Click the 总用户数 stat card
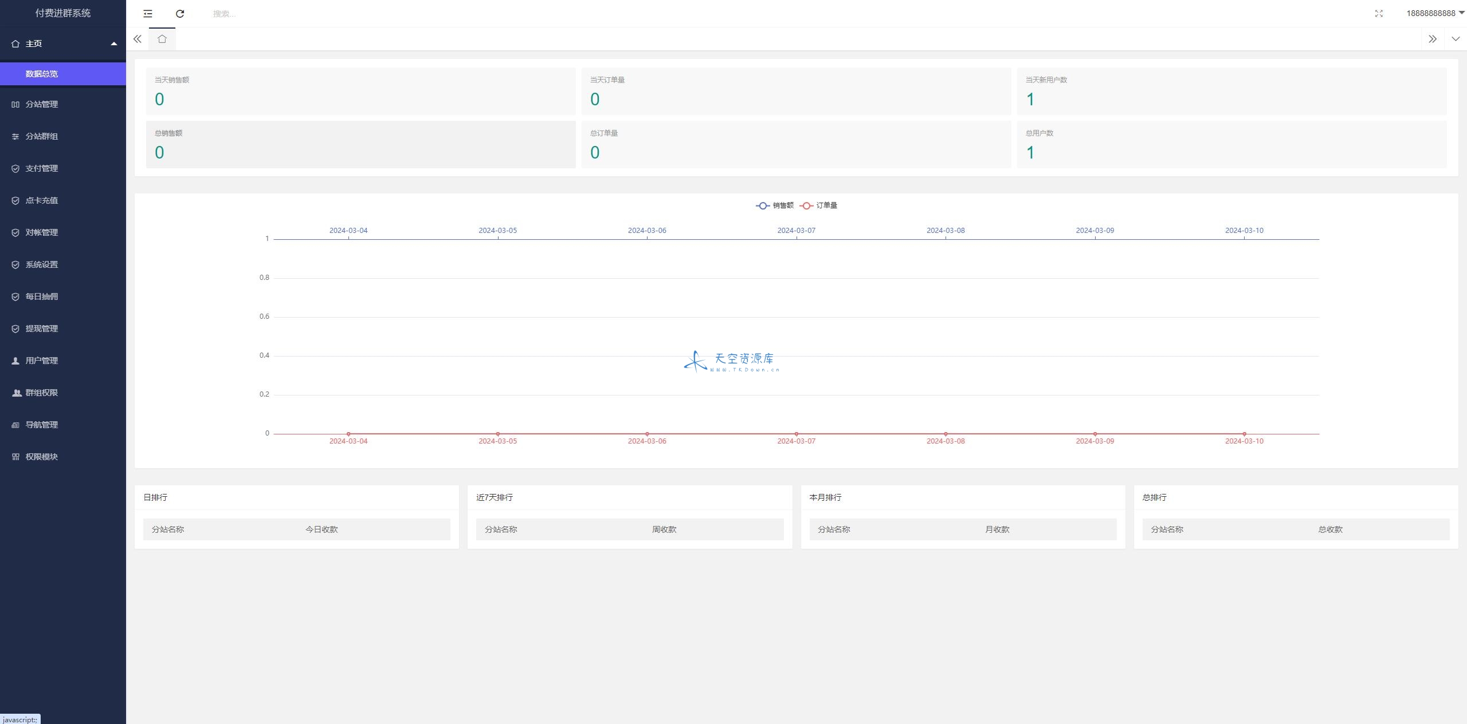Viewport: 1467px width, 724px height. 1232,144
